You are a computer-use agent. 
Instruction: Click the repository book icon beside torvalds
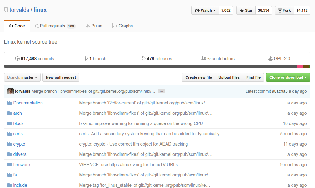pyautogui.click(x=6, y=10)
